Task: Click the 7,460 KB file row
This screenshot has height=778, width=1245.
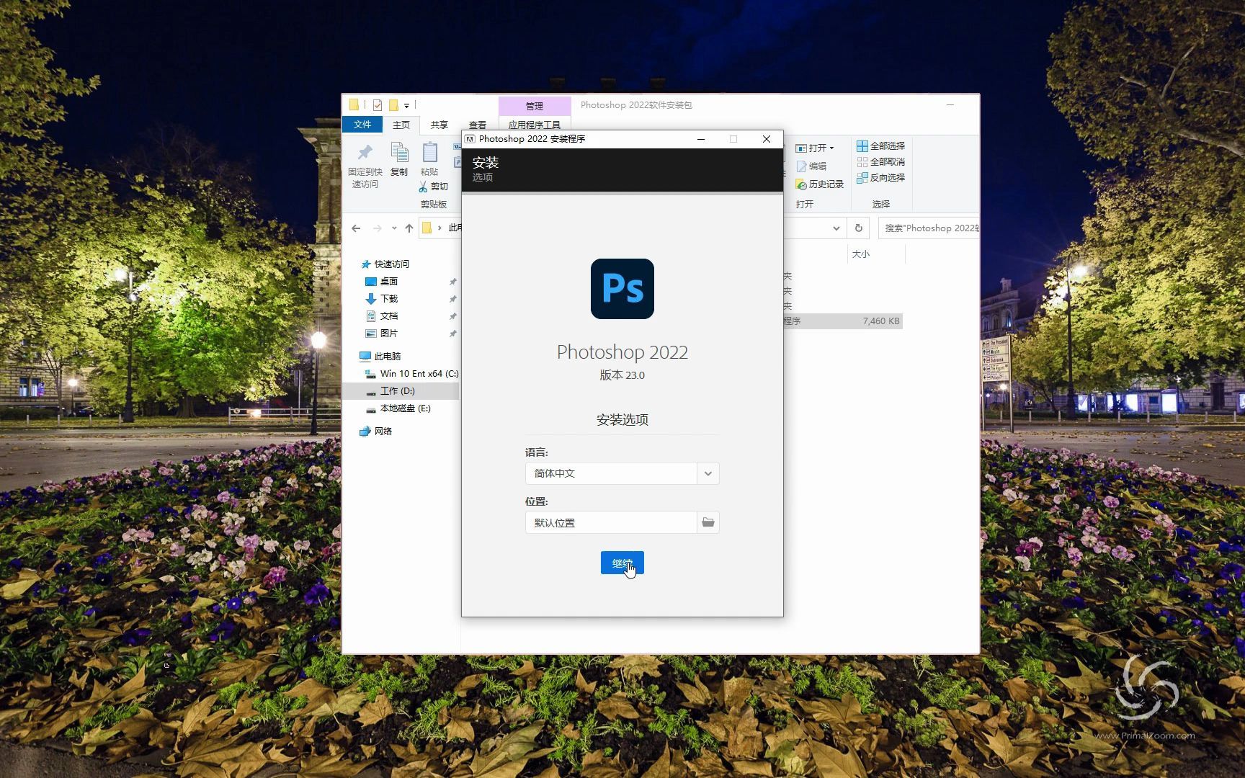Action: (843, 321)
